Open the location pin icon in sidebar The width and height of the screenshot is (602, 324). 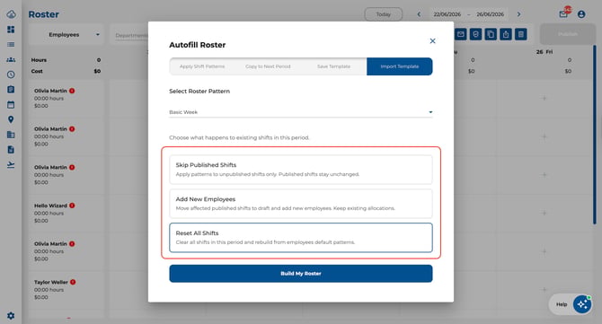point(11,119)
